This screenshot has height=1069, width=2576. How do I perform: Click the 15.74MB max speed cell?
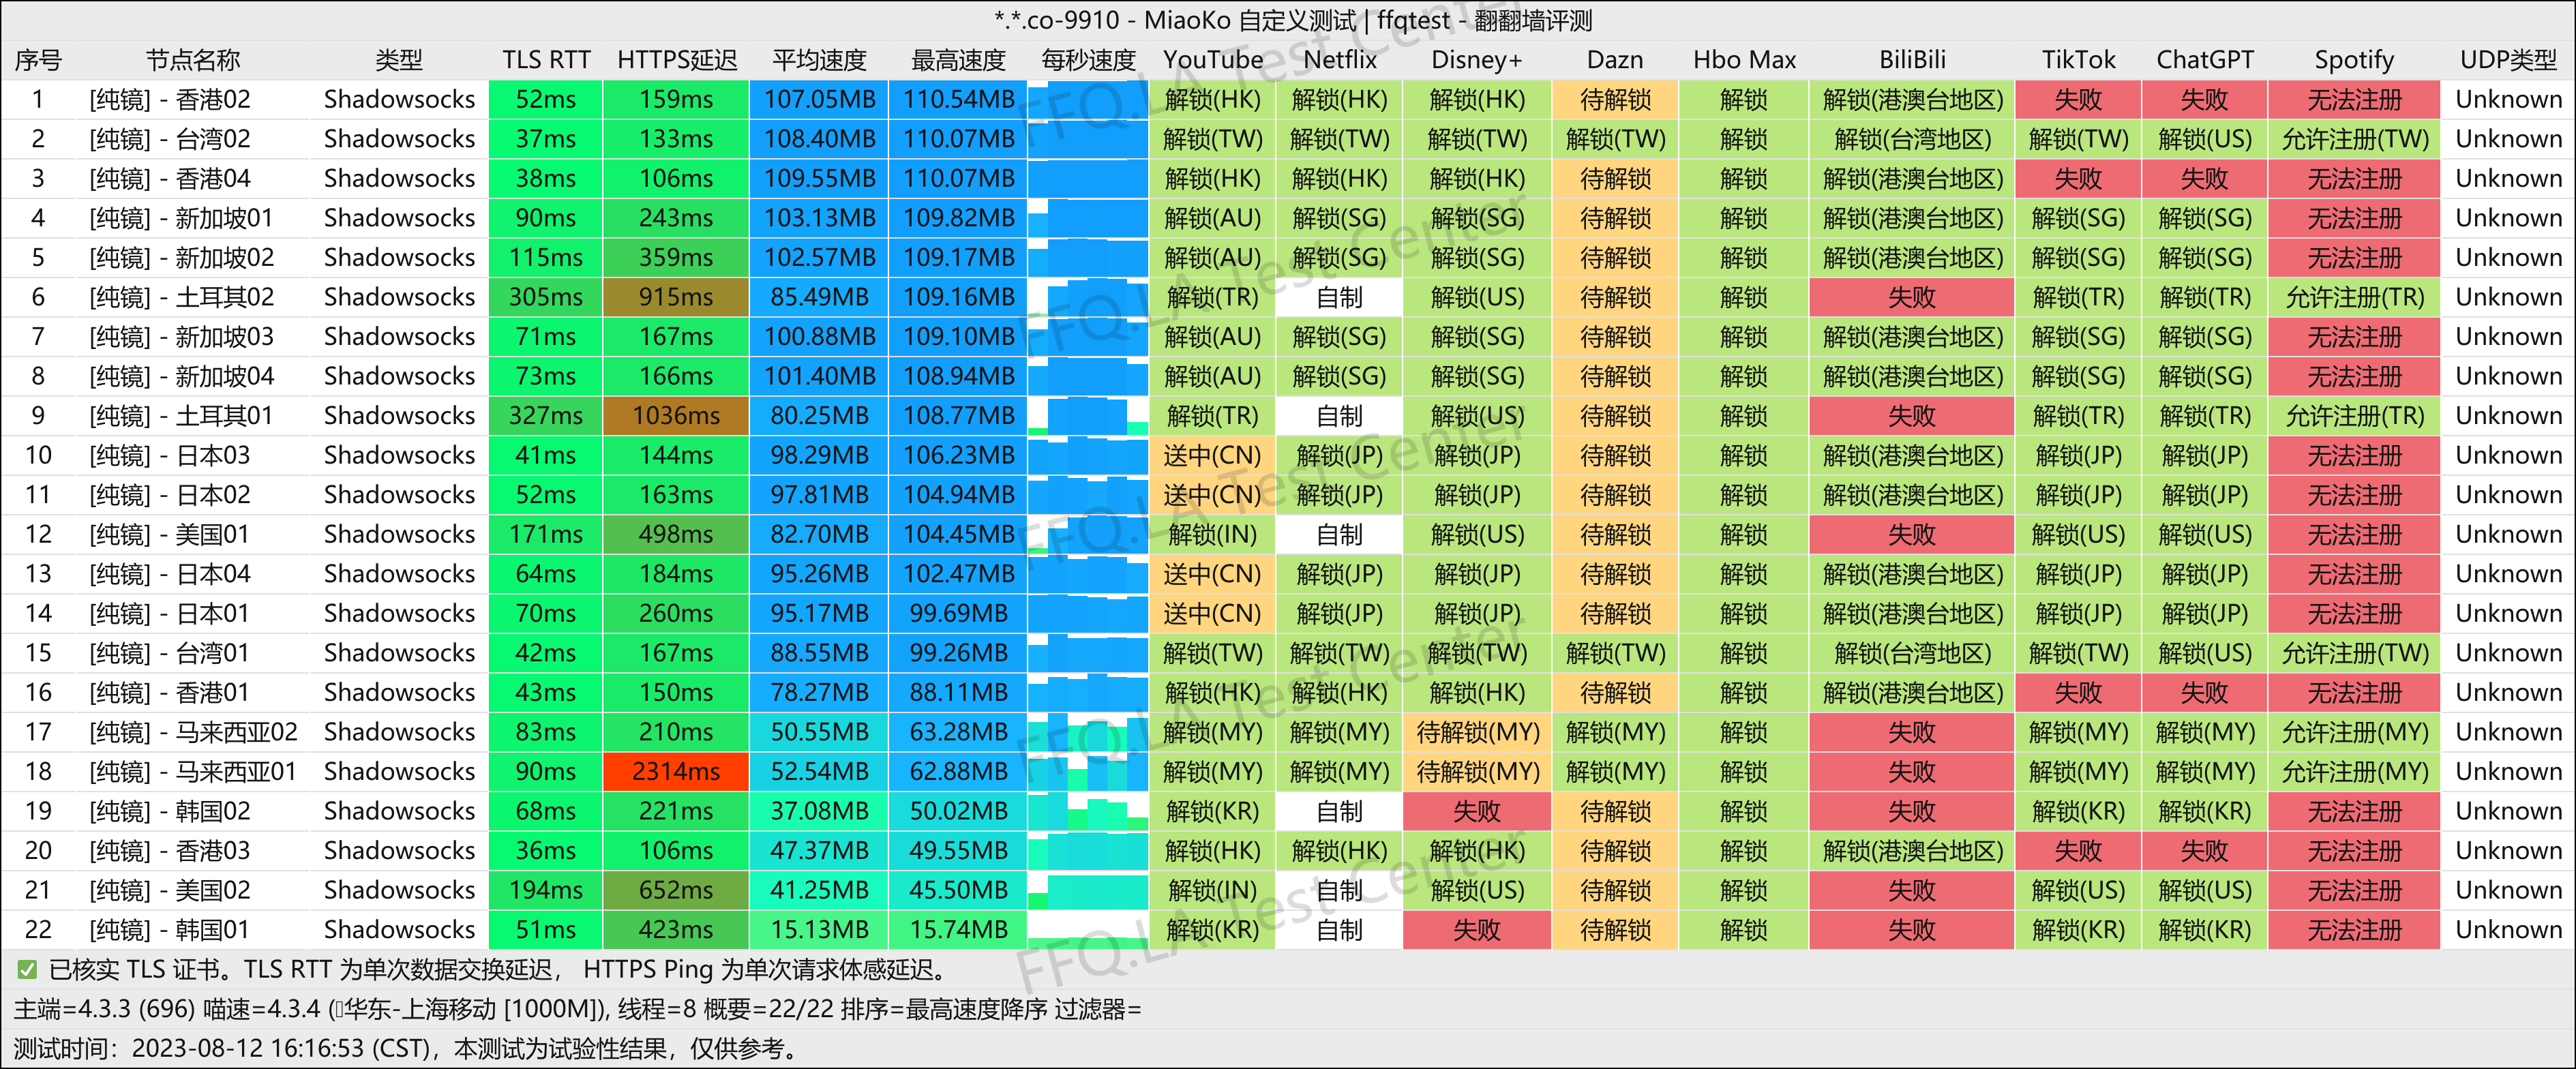(958, 930)
